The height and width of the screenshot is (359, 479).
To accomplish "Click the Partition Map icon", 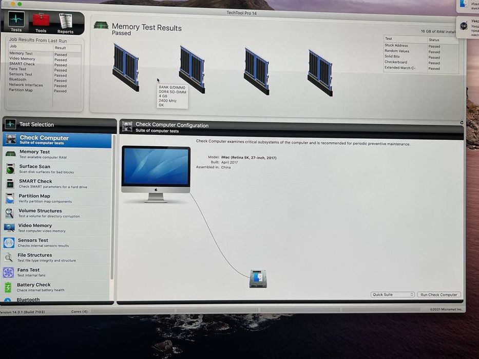I will coord(10,198).
